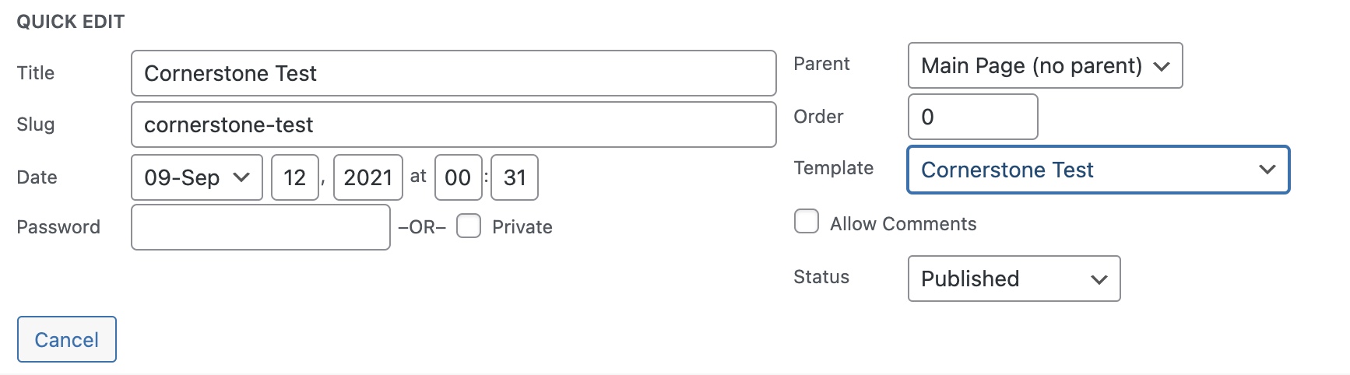Tick the Private checkbox box

click(468, 226)
